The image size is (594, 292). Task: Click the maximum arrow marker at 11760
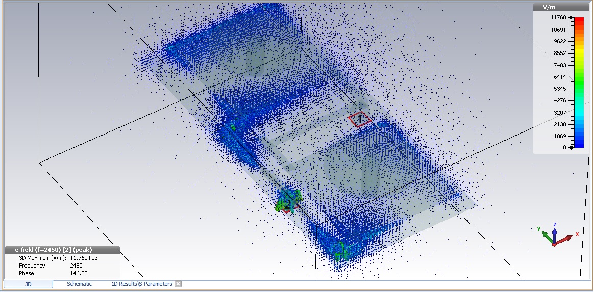pyautogui.click(x=571, y=17)
